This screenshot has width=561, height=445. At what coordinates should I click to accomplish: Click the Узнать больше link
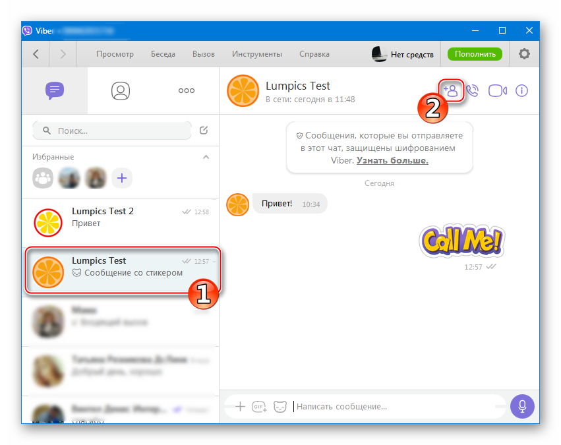392,160
